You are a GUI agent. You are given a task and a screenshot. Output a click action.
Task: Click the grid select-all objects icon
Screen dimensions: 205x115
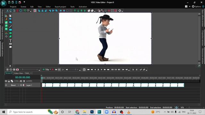(35, 11)
